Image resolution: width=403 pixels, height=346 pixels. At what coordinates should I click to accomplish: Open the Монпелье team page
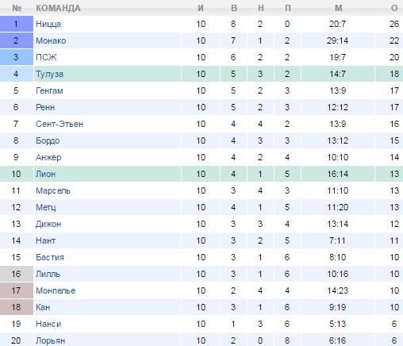[x=56, y=290]
